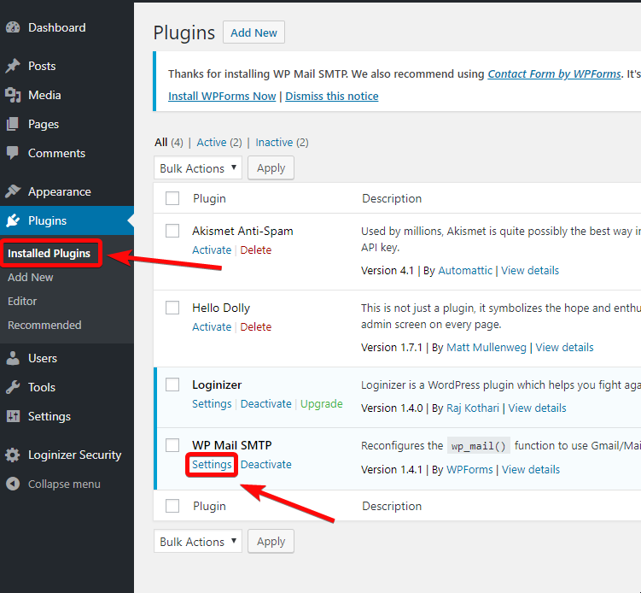Dismiss this notice link
Image resolution: width=641 pixels, height=593 pixels.
click(331, 97)
